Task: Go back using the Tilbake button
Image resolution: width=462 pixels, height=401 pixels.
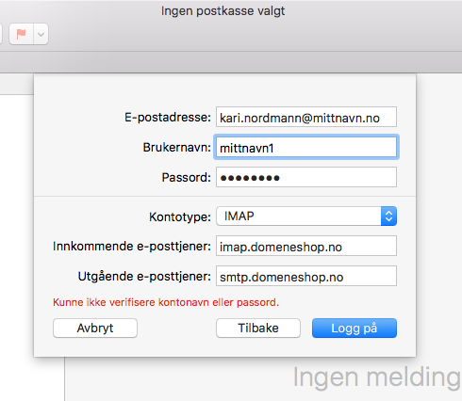Action: pyautogui.click(x=258, y=329)
